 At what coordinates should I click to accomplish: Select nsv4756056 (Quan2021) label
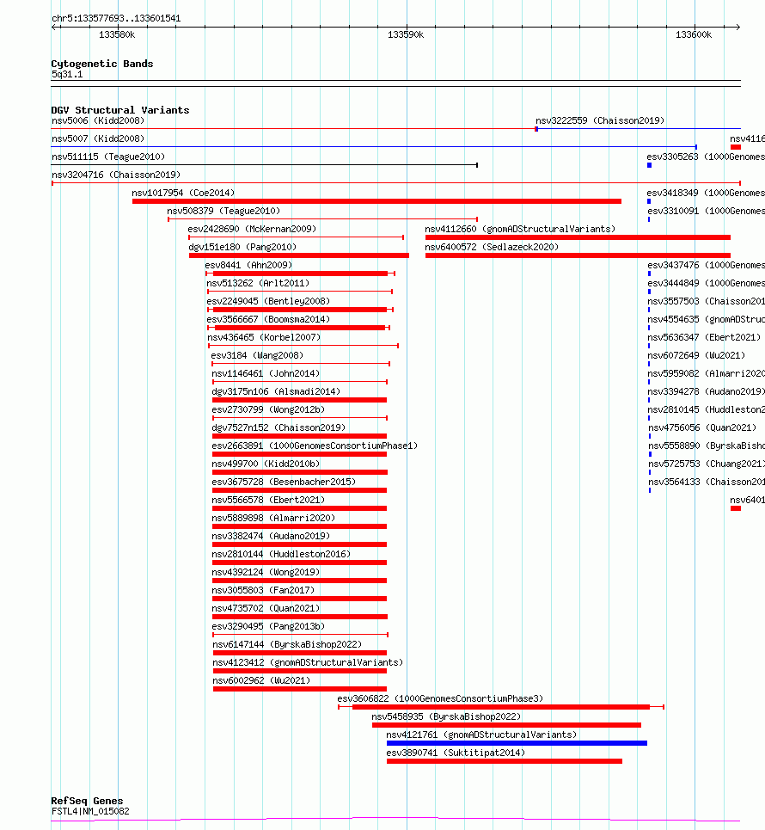coord(702,427)
